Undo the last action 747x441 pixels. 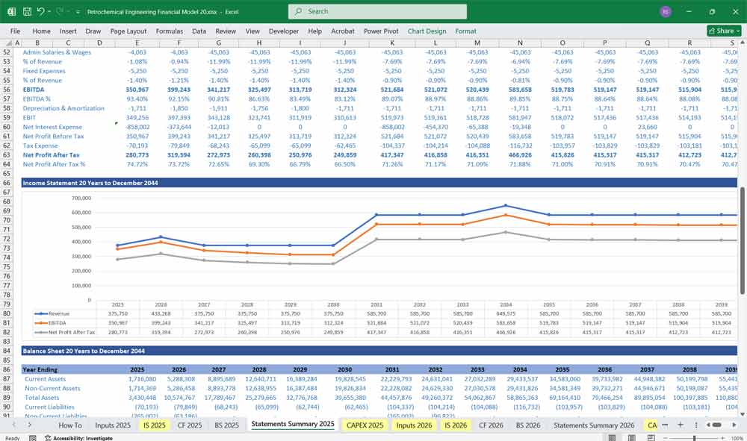(43, 11)
